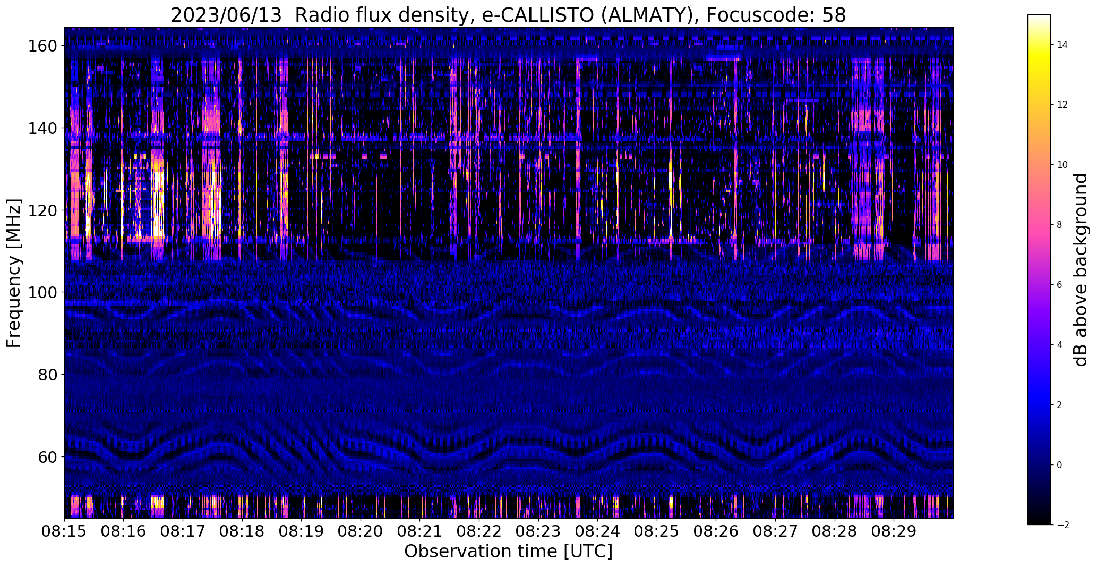This screenshot has height=567, width=1097.
Task: Click the colorbar 4 tick label
Action: (1060, 345)
